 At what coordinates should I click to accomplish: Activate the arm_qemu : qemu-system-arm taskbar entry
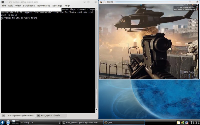82,122
